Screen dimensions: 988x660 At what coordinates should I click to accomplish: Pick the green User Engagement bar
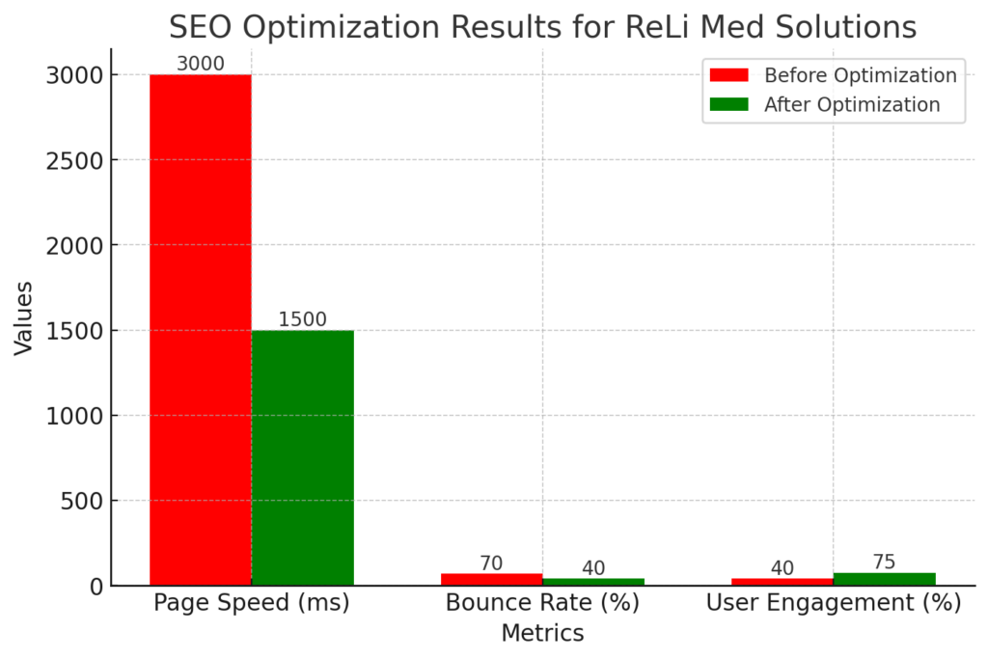[x=885, y=579]
